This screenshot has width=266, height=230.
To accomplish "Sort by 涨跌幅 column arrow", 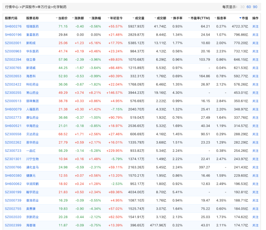I will 90,18.
